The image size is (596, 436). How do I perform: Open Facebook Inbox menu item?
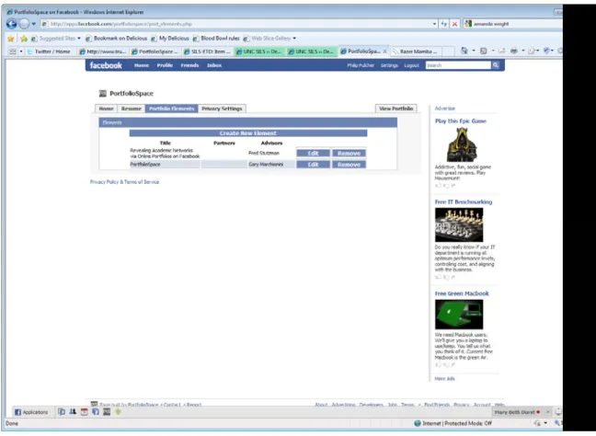tap(214, 65)
